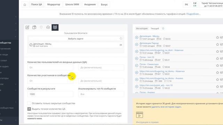Select the cloud upload icon
Viewport: 223px width, 125px height.
click(48, 27)
